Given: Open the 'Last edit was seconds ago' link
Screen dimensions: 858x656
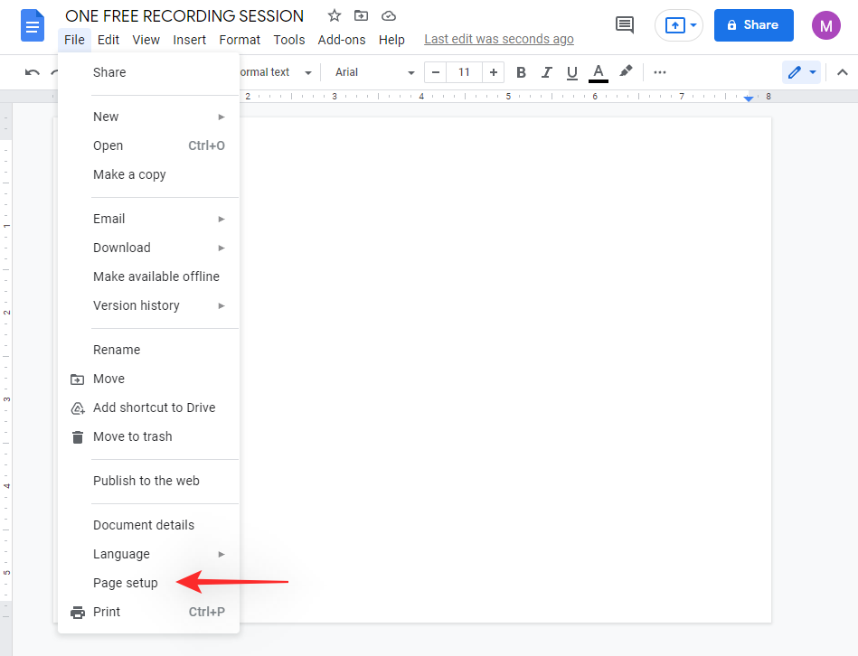Looking at the screenshot, I should [x=499, y=39].
